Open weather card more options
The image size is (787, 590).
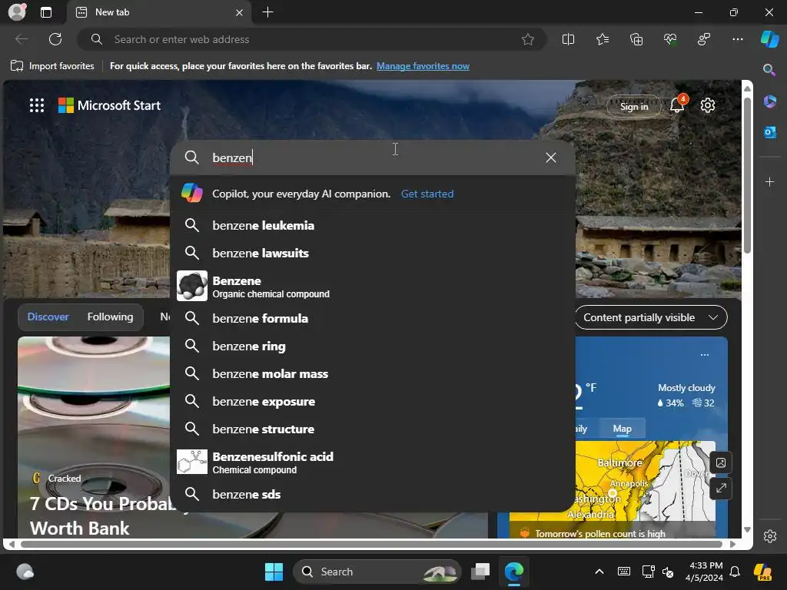tap(705, 355)
